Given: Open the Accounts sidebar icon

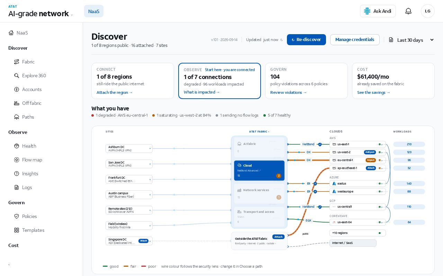Looking at the screenshot, I should (x=17, y=89).
